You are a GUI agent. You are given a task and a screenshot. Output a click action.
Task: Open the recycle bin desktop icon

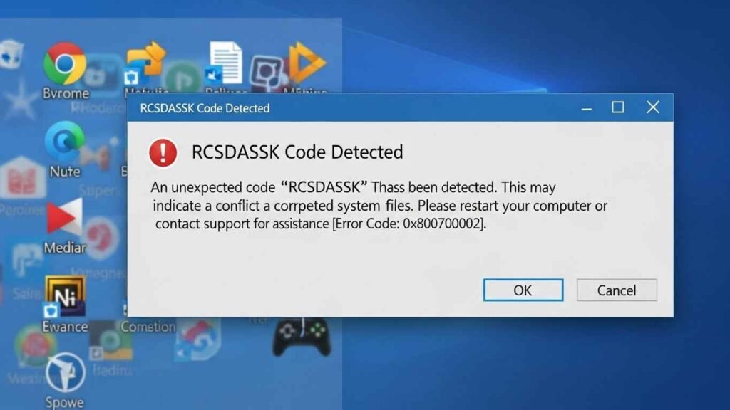pos(12,54)
